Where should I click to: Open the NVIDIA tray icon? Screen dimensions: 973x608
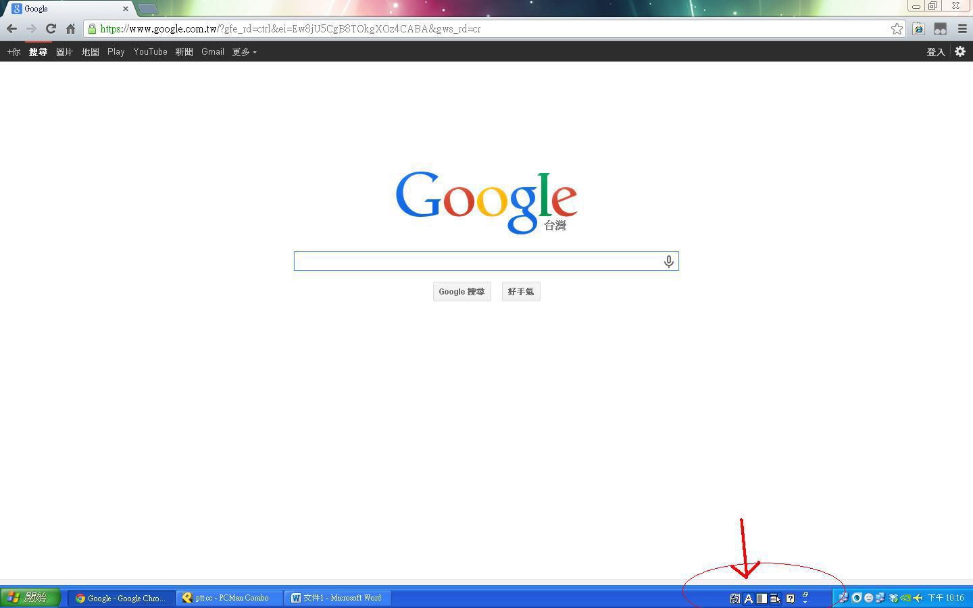point(905,598)
